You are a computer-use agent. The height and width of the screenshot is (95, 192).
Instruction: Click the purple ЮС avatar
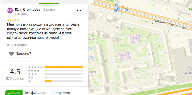point(10,10)
